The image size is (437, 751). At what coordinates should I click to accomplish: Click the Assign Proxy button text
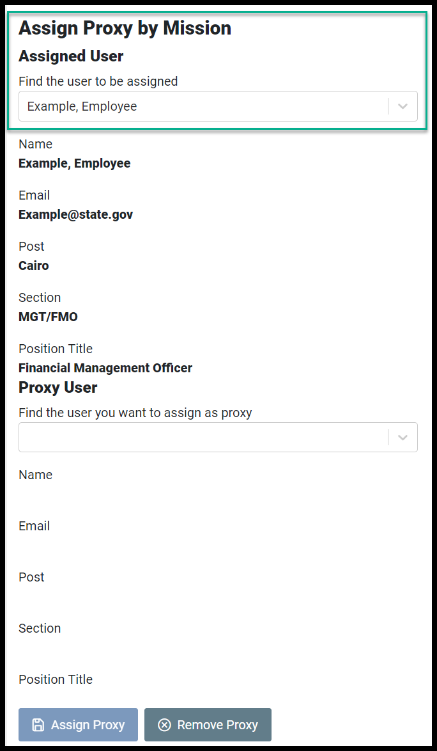coord(88,725)
